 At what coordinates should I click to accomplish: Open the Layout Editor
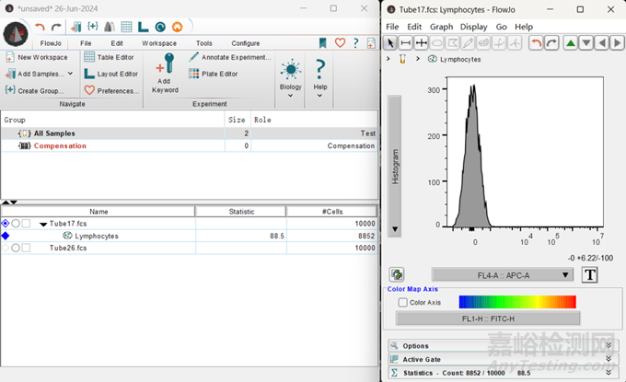click(x=116, y=74)
